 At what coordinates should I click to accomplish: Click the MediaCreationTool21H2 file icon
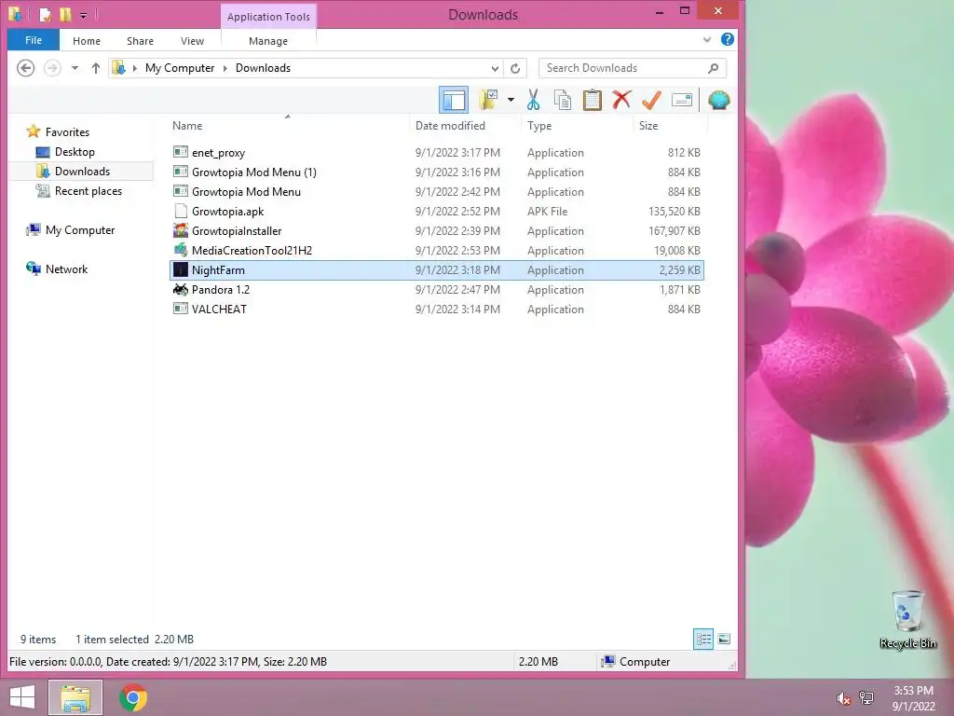click(x=180, y=250)
